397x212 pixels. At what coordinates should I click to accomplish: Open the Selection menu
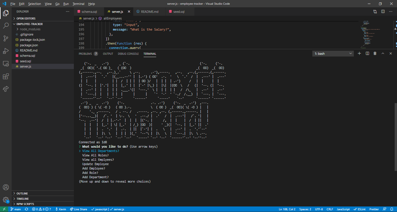click(34, 4)
